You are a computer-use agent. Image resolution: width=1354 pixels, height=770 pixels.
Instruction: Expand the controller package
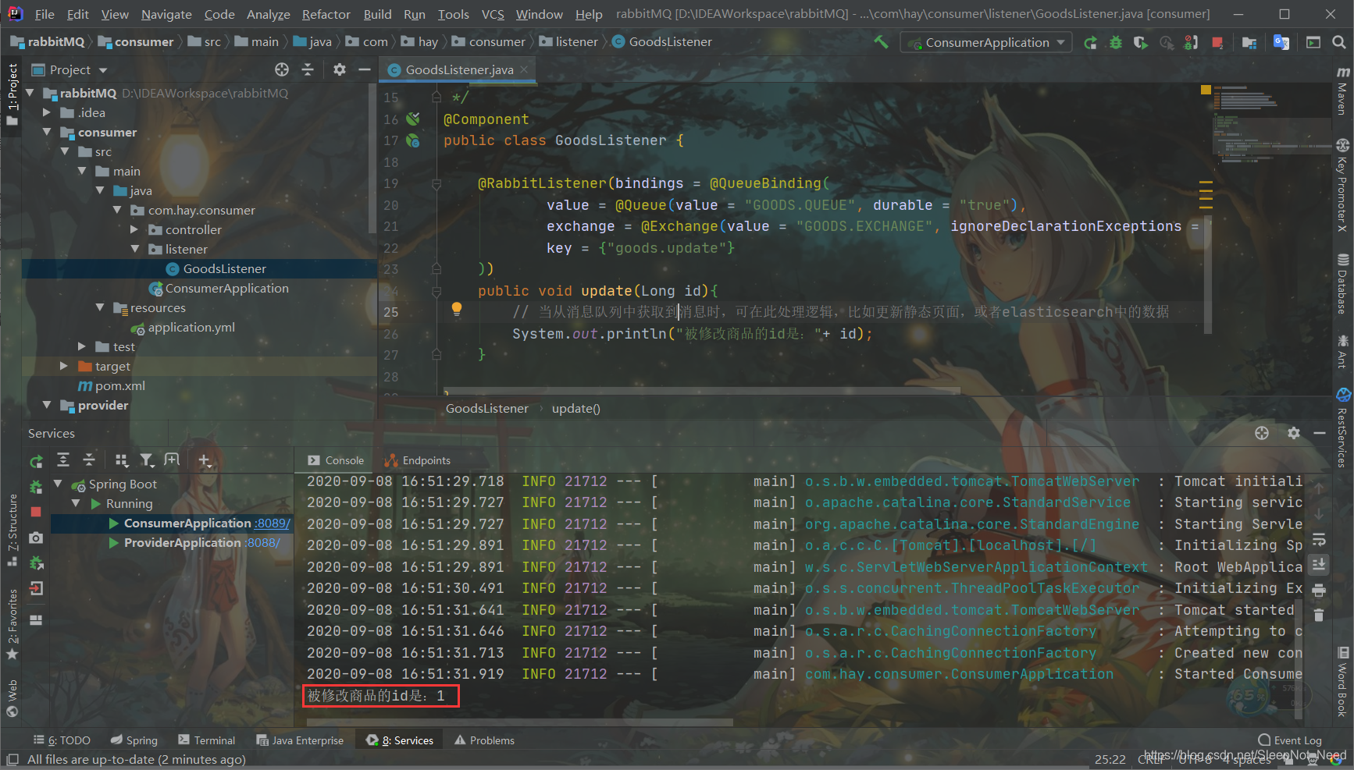(x=134, y=229)
